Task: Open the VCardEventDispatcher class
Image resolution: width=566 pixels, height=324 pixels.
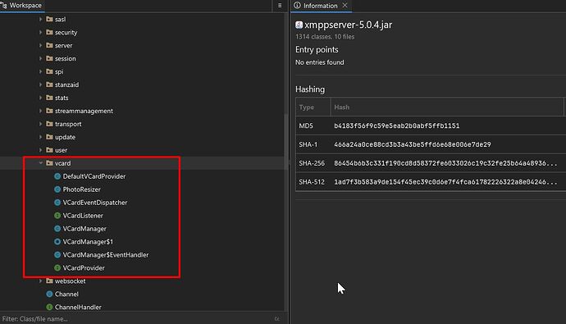Action: tap(95, 203)
